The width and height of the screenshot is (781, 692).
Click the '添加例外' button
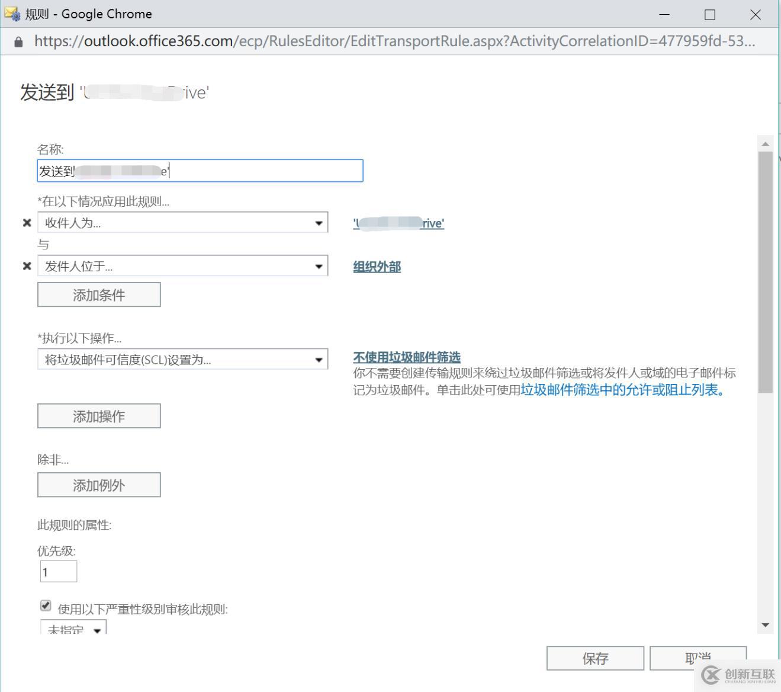point(99,485)
